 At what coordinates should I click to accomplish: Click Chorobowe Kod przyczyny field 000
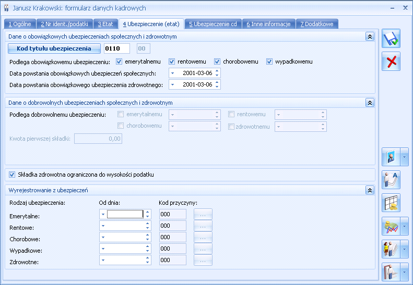172,237
